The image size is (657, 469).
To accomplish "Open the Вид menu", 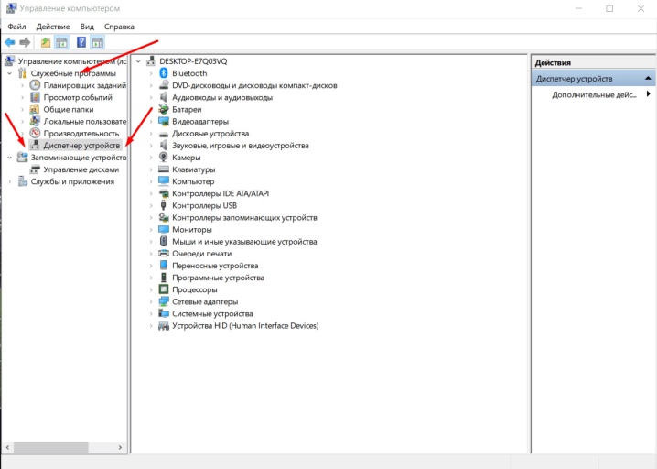I will coord(87,27).
